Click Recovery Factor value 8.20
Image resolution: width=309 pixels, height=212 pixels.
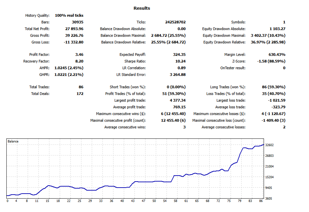click(79, 61)
